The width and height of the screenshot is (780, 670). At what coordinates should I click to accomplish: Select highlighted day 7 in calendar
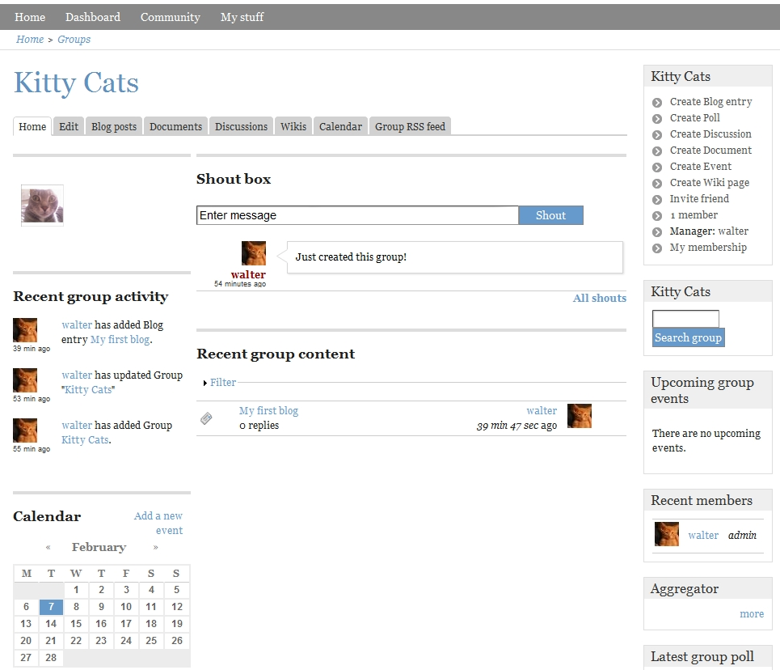[51, 607]
